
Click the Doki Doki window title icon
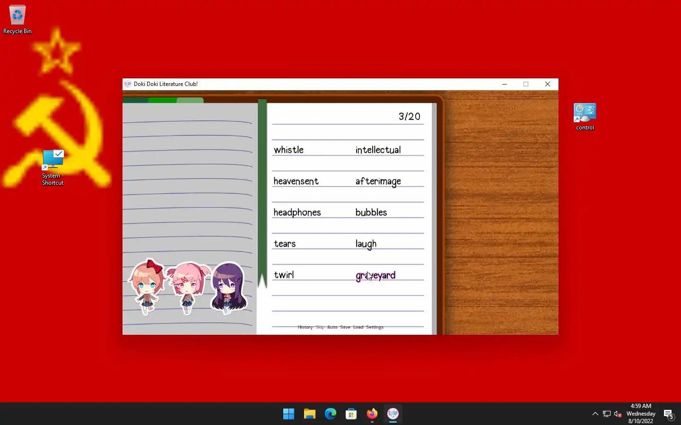point(128,84)
